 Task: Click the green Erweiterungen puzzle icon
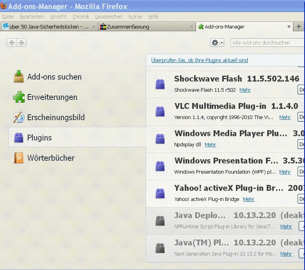[x=19, y=97]
